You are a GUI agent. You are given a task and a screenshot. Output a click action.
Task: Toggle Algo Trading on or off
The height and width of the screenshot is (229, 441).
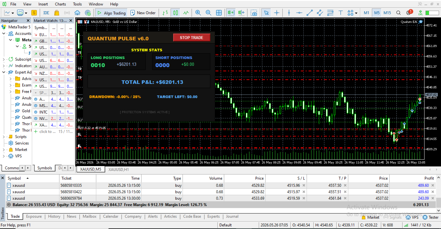click(x=111, y=13)
